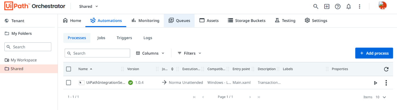Image resolution: width=397 pixels, height=110 pixels.
Task: Select My Folders in sidebar
Action: click(18, 33)
